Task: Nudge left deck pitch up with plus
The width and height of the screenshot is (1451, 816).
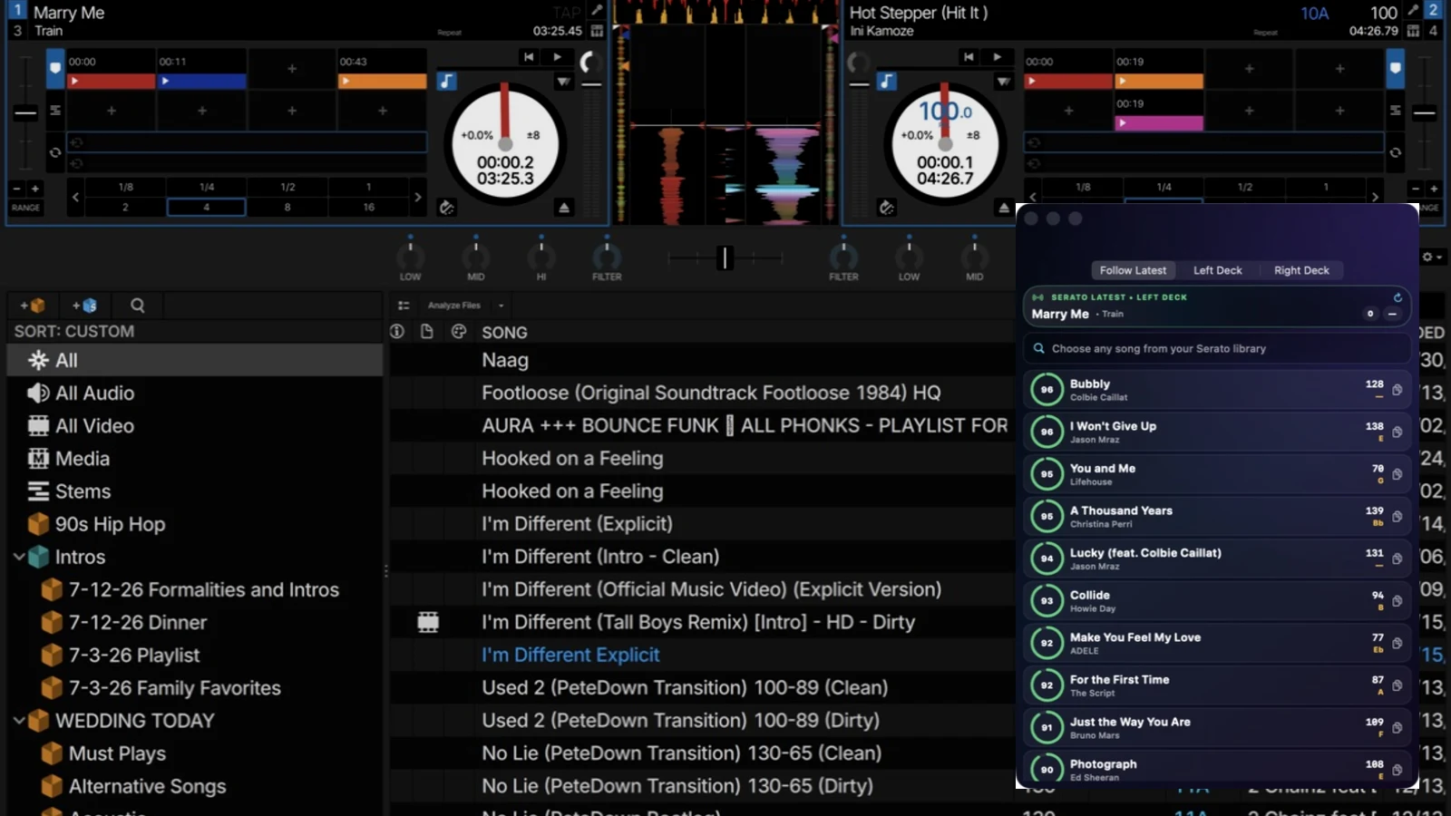Action: click(35, 189)
